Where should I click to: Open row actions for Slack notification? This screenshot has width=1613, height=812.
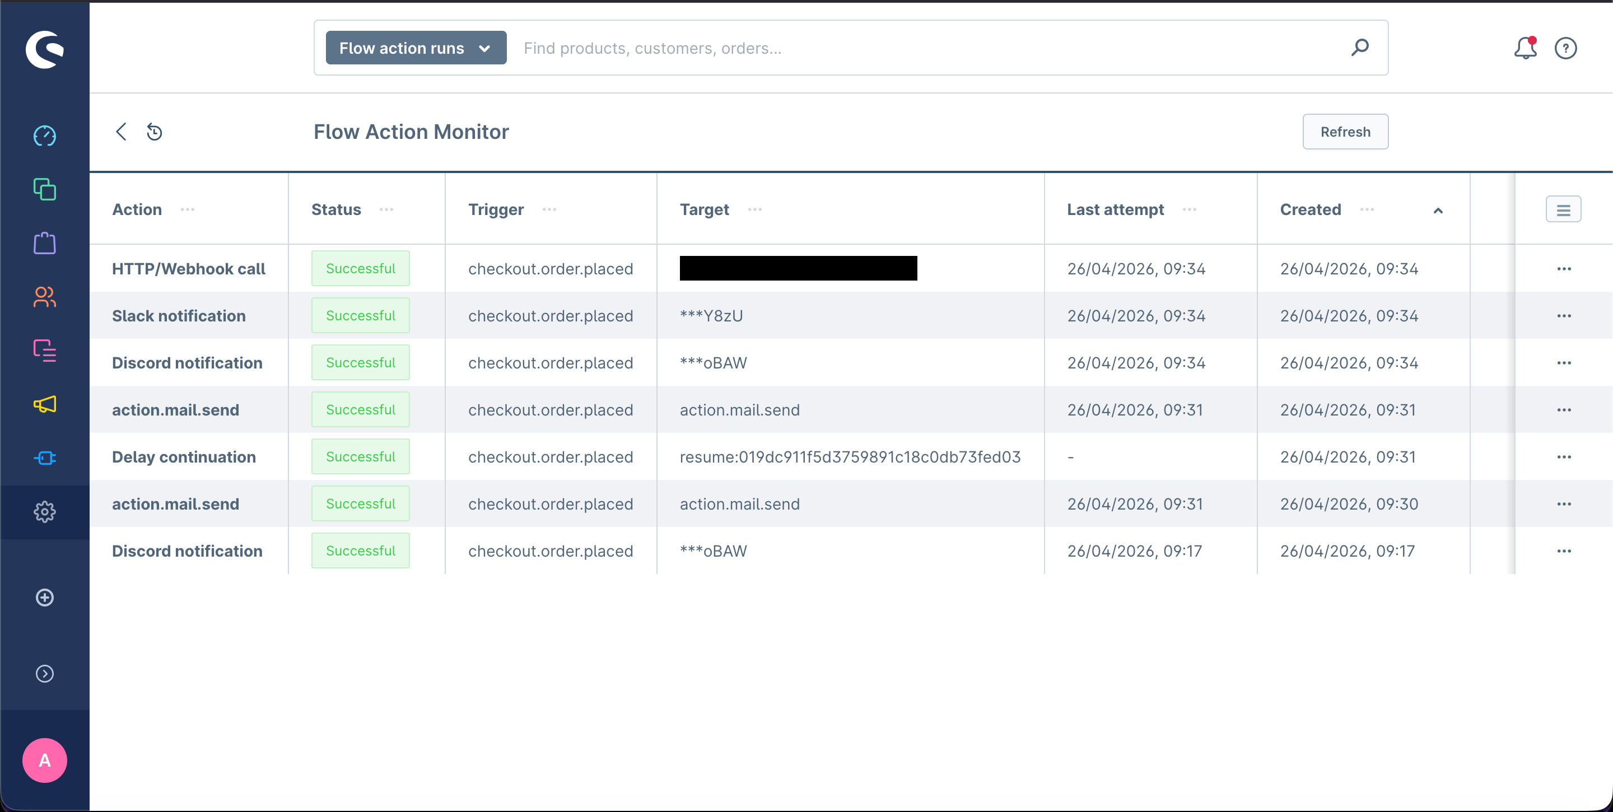(x=1564, y=316)
